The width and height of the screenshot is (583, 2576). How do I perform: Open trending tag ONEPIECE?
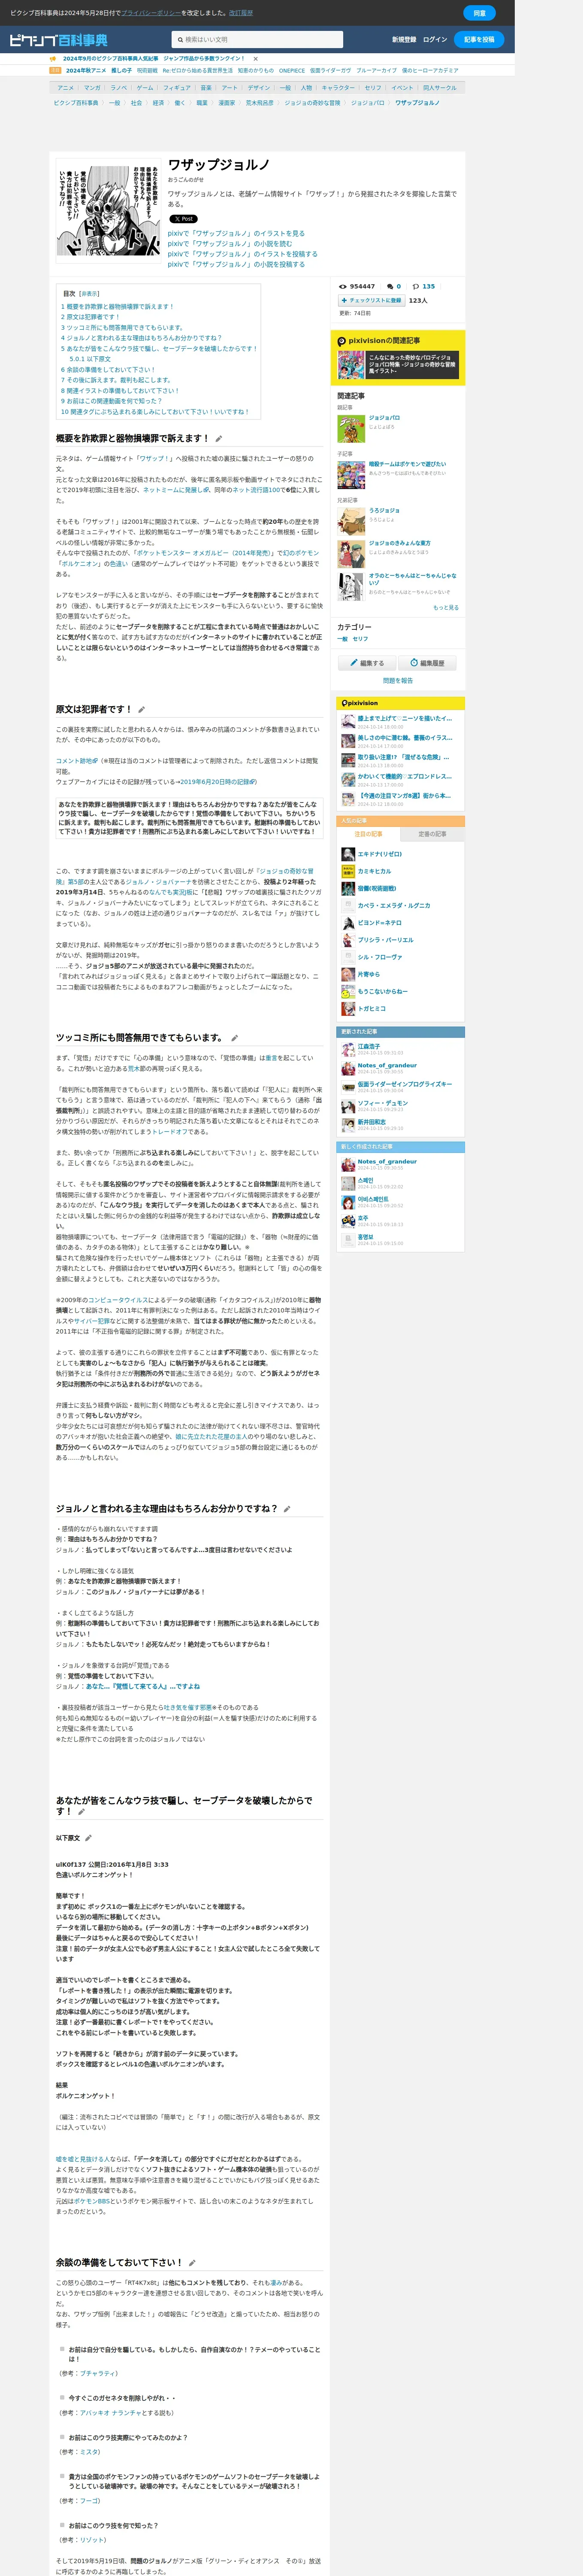point(292,71)
